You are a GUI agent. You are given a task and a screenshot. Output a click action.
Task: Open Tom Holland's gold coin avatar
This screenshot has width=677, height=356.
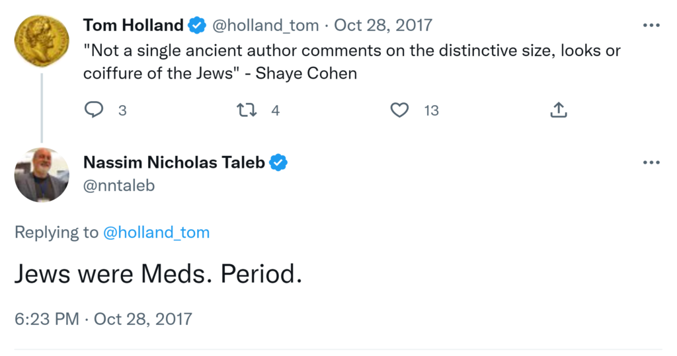(42, 40)
